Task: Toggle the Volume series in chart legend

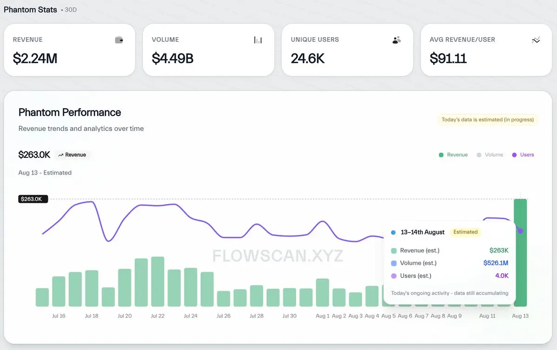Action: click(490, 155)
